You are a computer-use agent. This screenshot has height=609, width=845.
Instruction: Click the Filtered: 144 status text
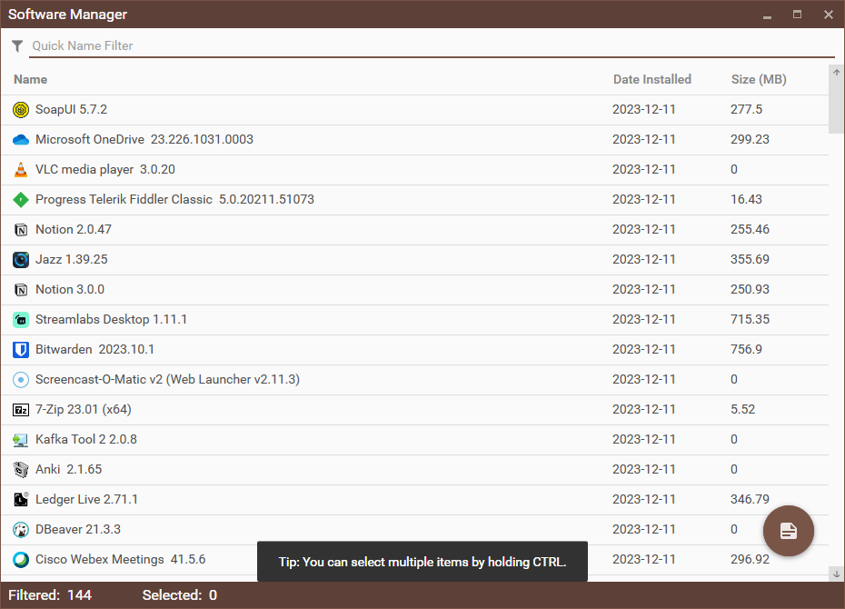tap(50, 595)
